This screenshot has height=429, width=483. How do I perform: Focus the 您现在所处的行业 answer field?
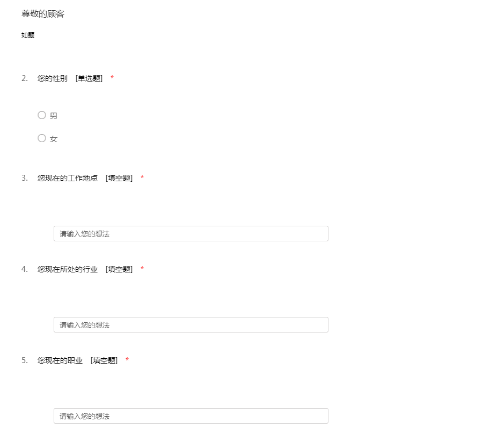click(191, 324)
